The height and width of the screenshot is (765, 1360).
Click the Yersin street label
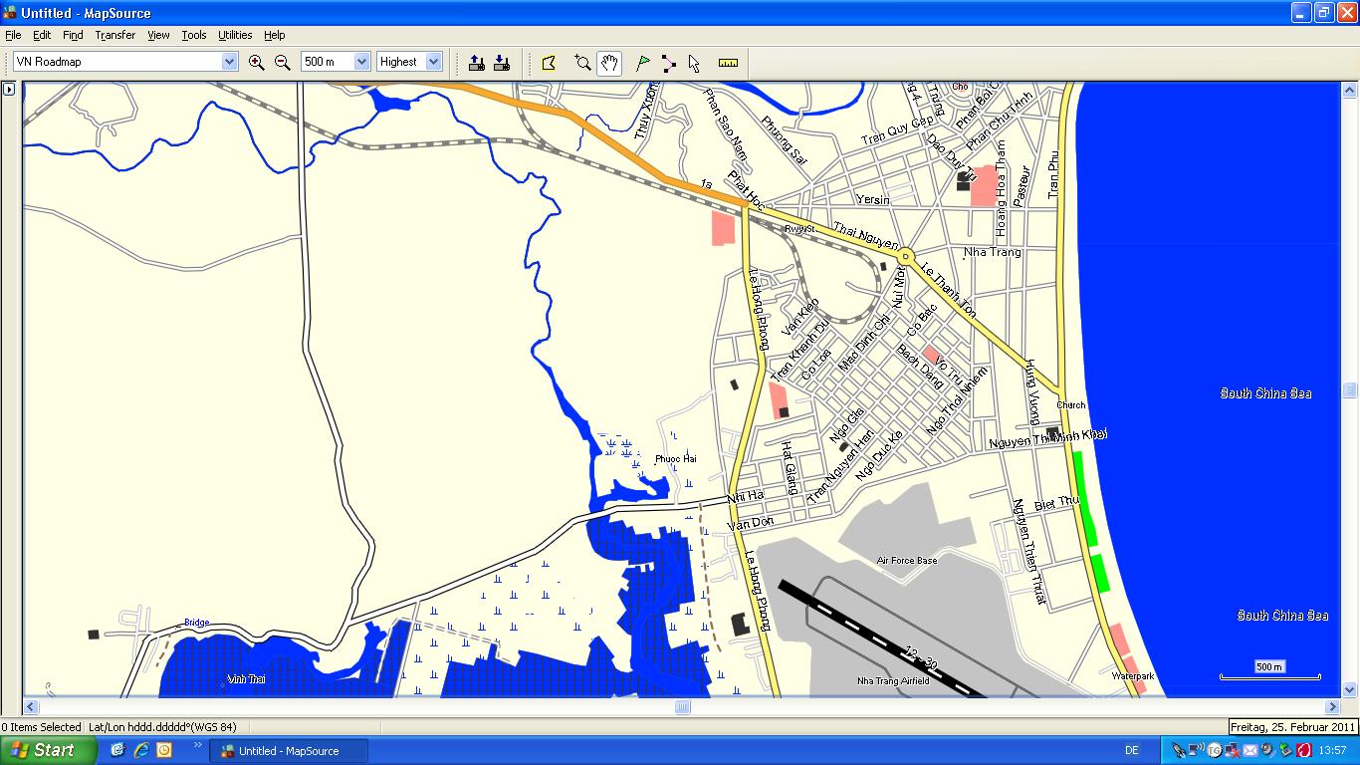click(x=873, y=199)
